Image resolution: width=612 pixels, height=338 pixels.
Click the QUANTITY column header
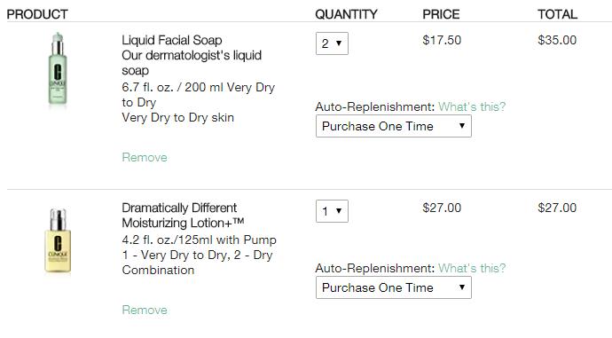[346, 14]
